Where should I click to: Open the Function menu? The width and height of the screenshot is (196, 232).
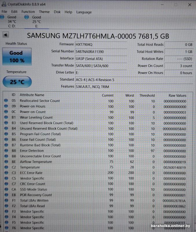tap(28, 12)
